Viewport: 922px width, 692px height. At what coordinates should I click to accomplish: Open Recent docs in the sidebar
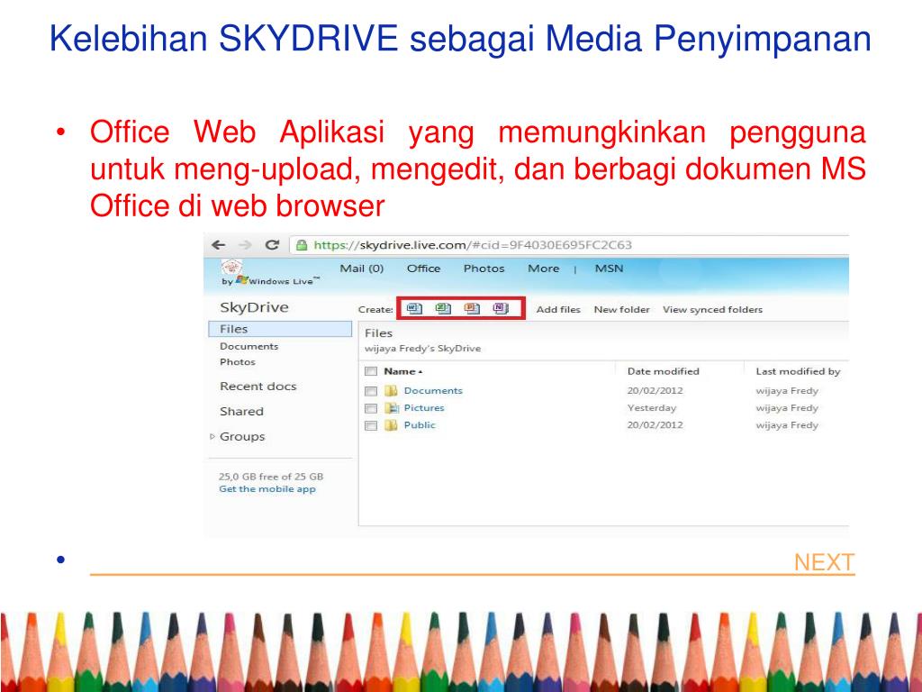tap(258, 387)
